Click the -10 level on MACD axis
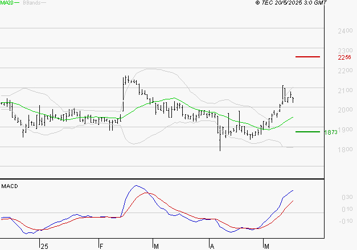Screen dimensions: 357x250 [x=345, y=221]
